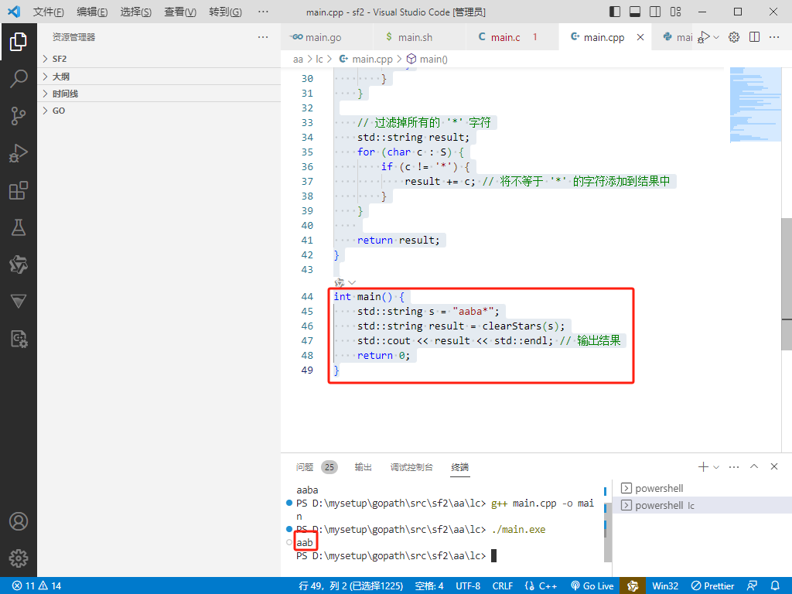Image resolution: width=792 pixels, height=594 pixels.
Task: Change line ending via CRLF
Action: click(x=502, y=586)
